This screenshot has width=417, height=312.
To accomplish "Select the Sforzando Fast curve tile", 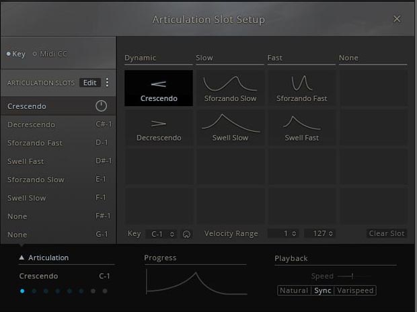I will click(301, 88).
